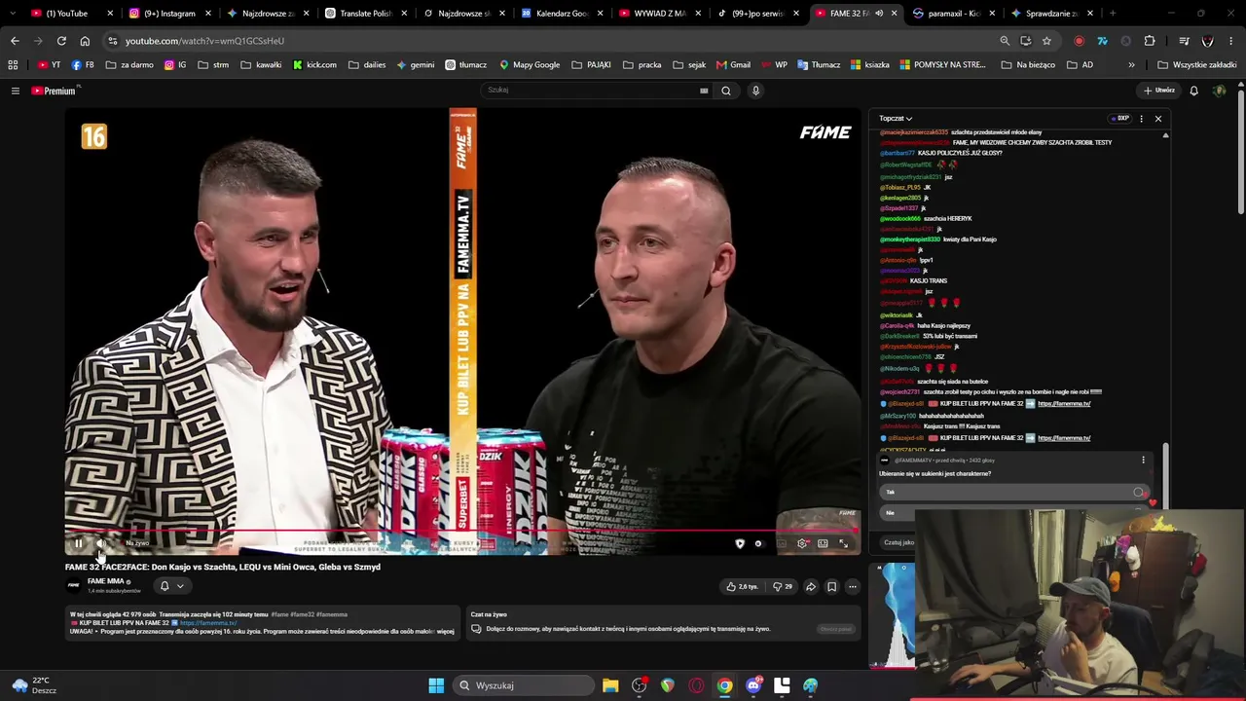The height and width of the screenshot is (701, 1246).
Task: Switch to the 'WYWIAD Z MA' tab
Action: 660,14
